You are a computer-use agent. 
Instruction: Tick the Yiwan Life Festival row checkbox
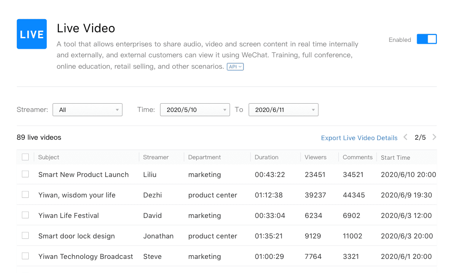[x=25, y=215]
